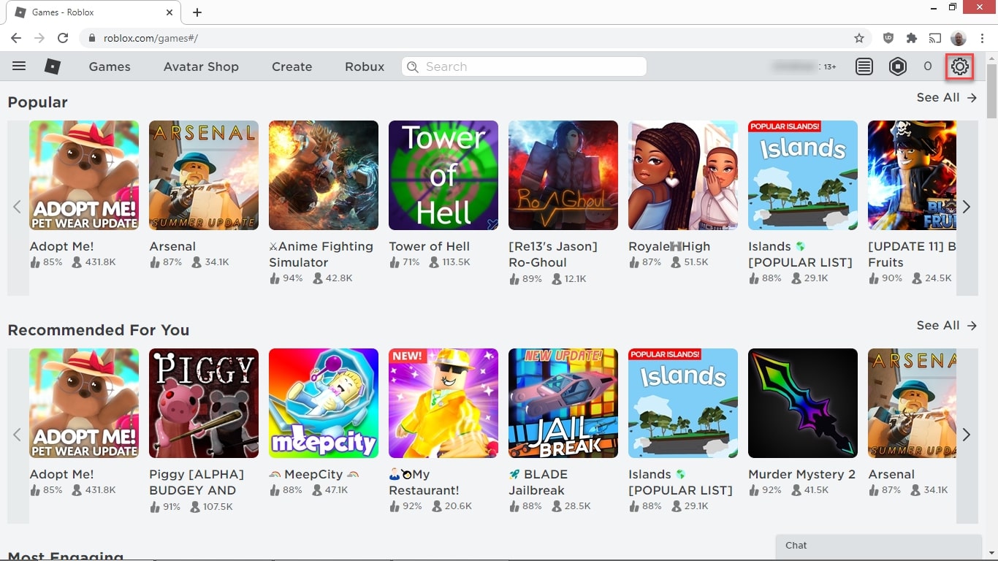
Task: Open Adopt Me! in Recommended row
Action: click(84, 403)
